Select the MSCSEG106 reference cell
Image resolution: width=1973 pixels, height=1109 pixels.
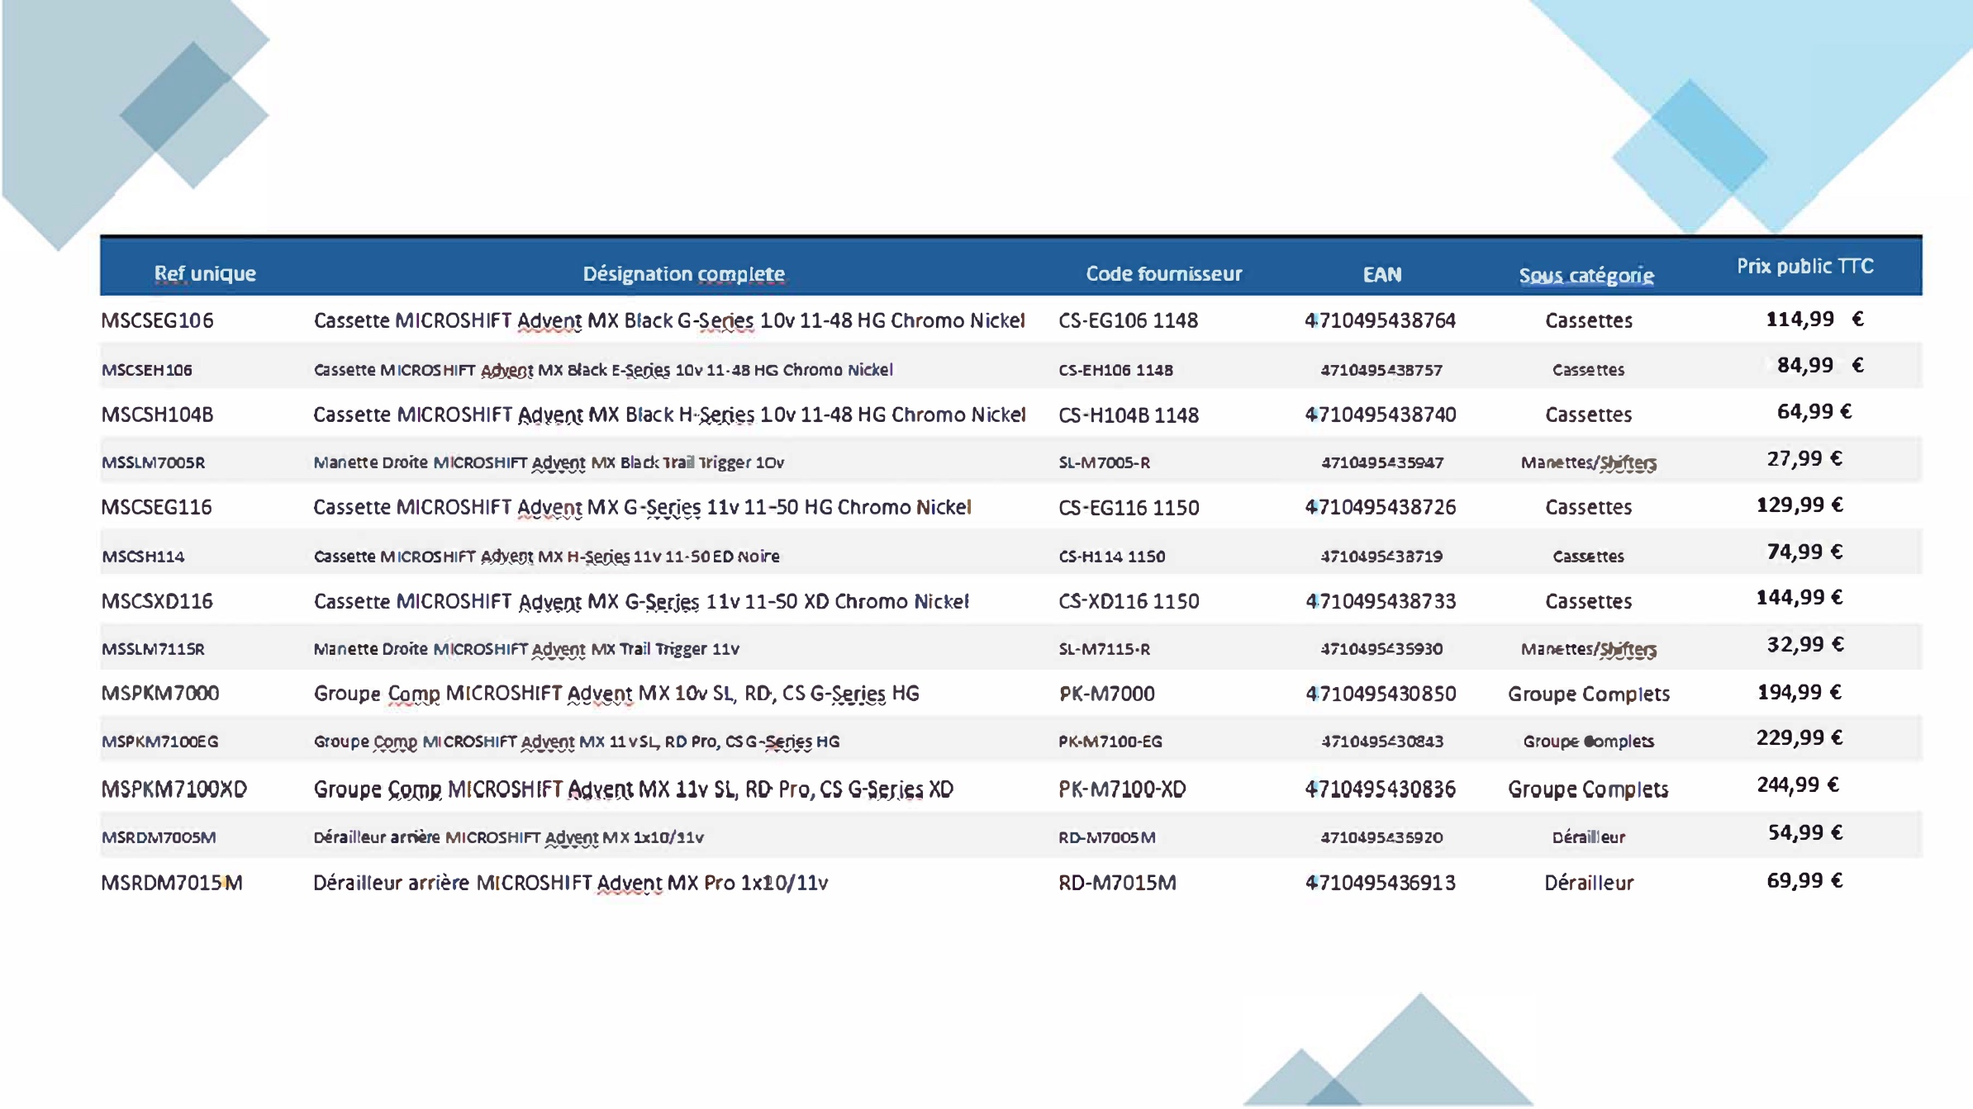tap(157, 320)
